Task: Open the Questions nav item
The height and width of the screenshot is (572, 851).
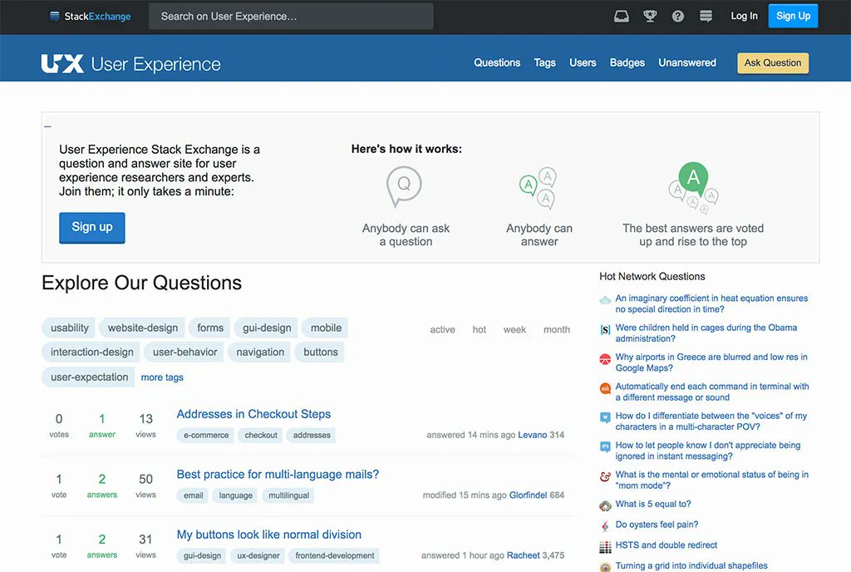Action: (x=497, y=62)
